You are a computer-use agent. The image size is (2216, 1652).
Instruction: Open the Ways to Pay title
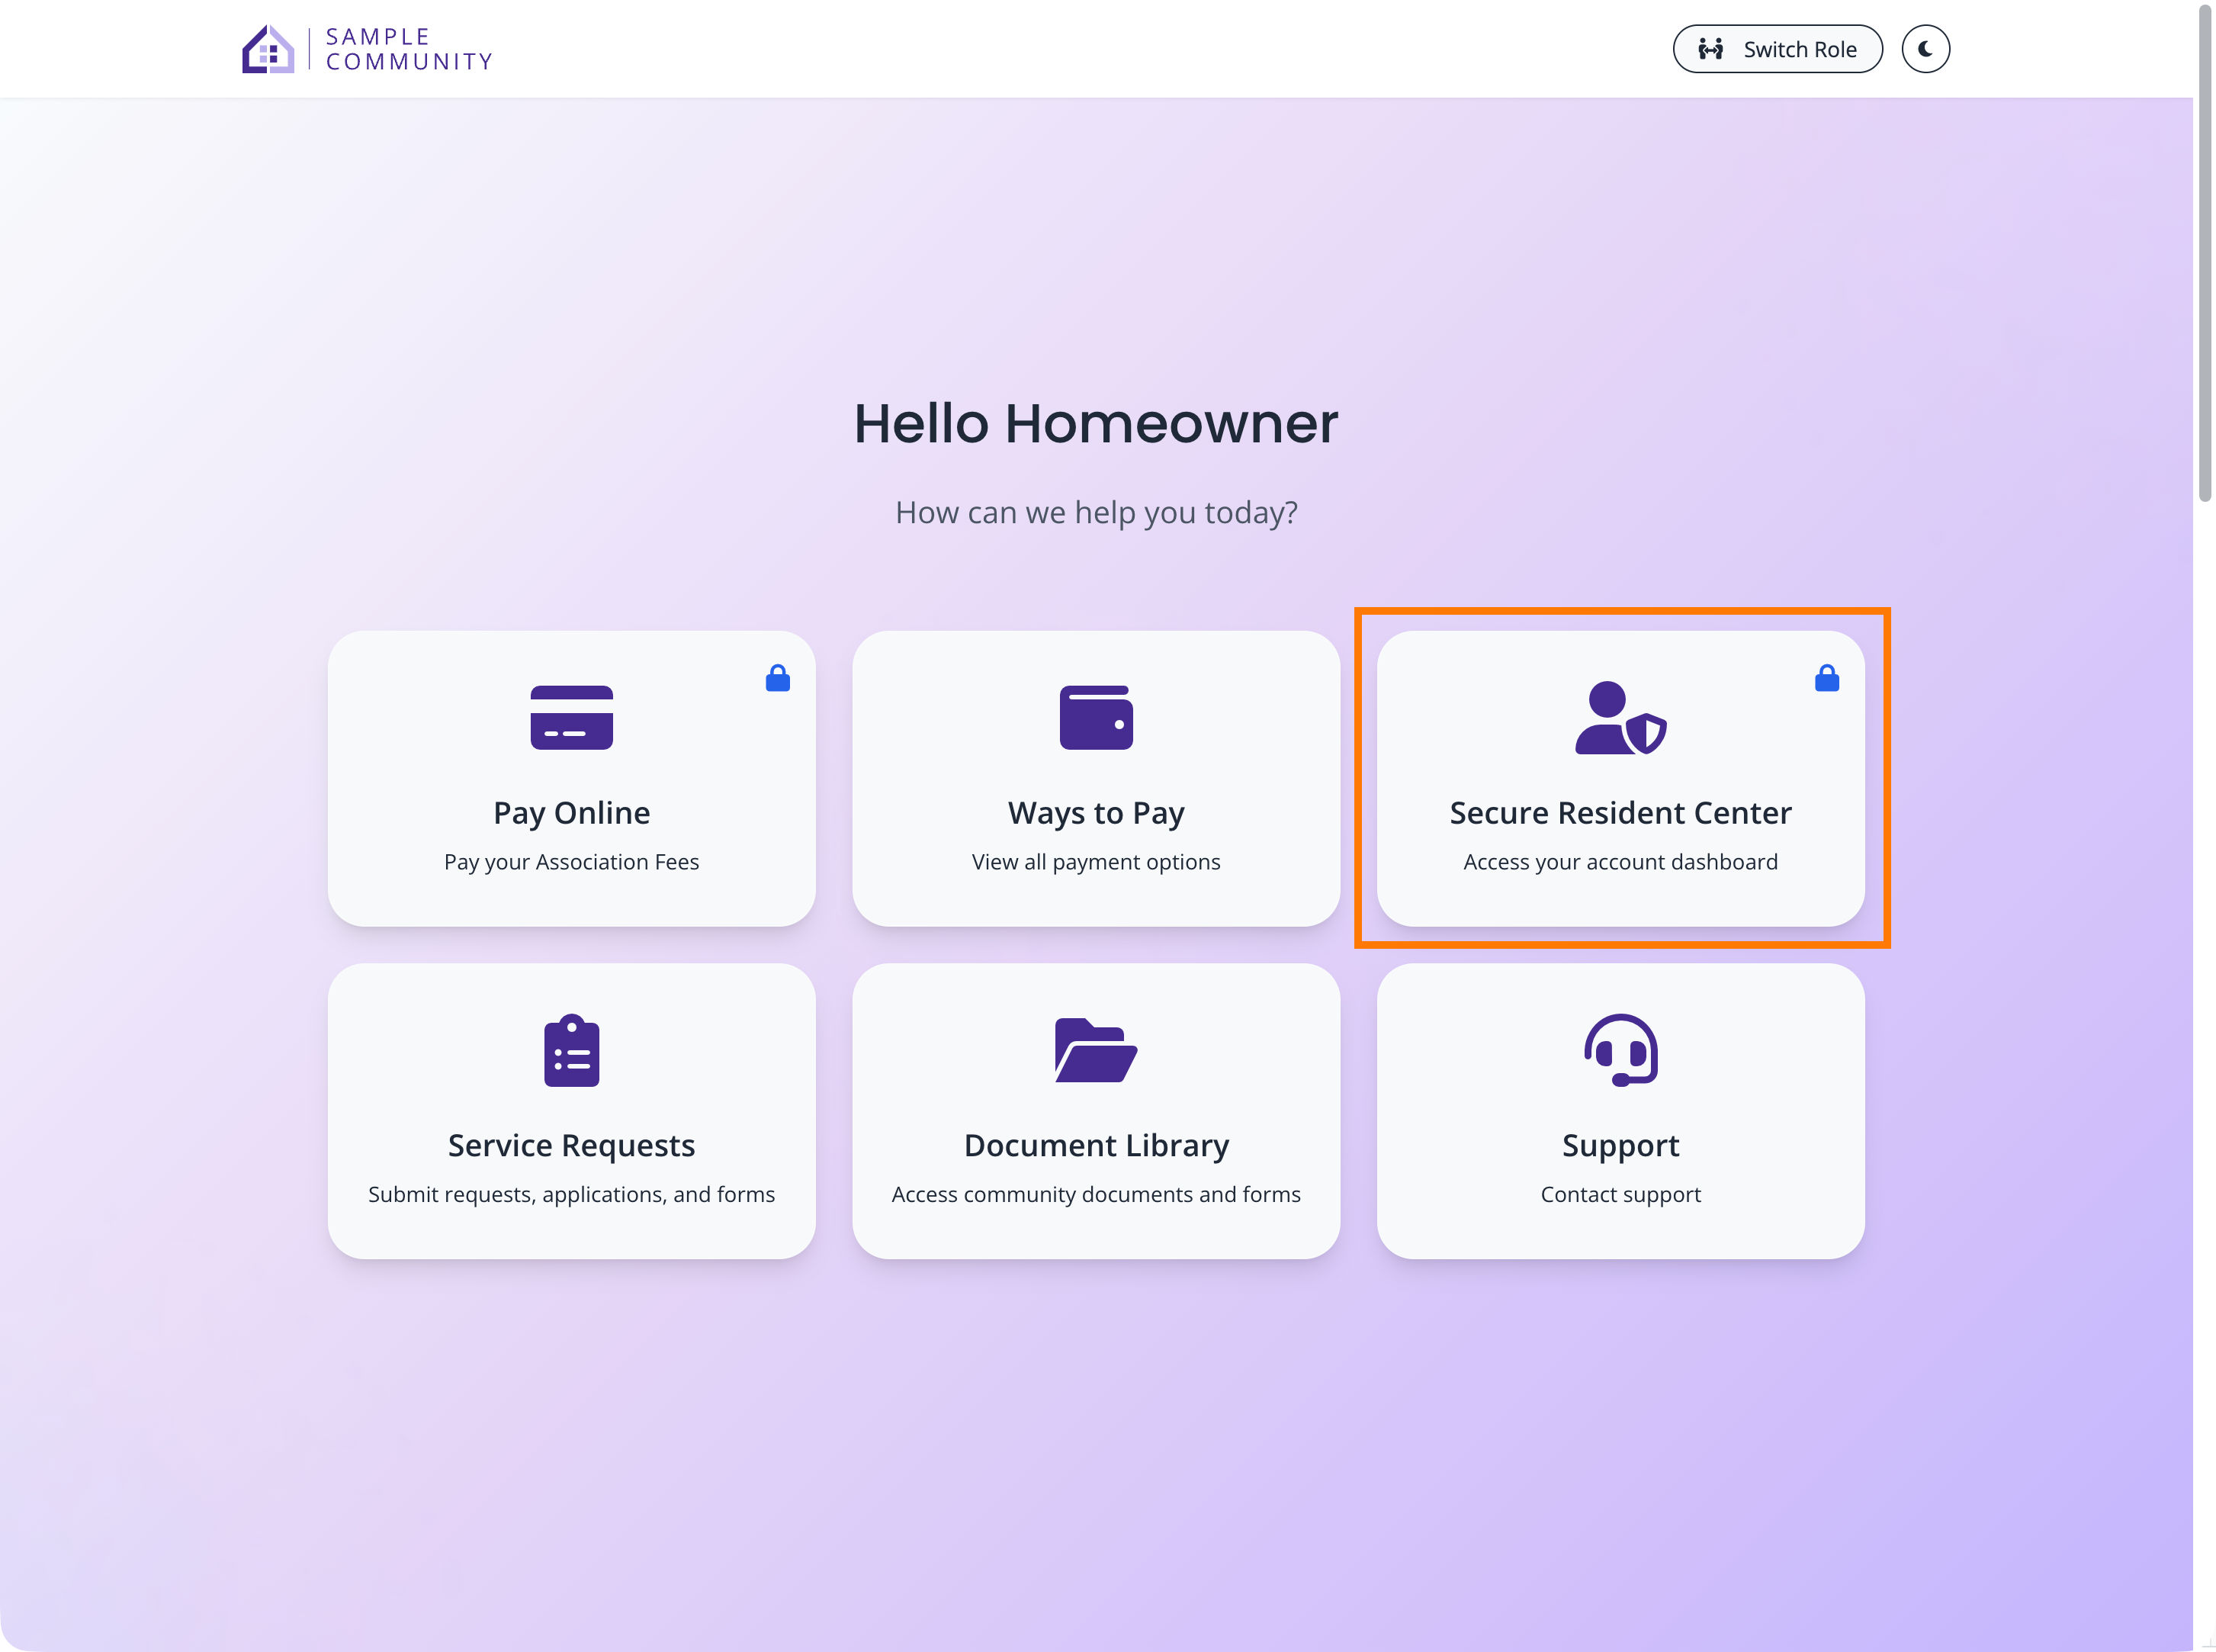click(1097, 813)
